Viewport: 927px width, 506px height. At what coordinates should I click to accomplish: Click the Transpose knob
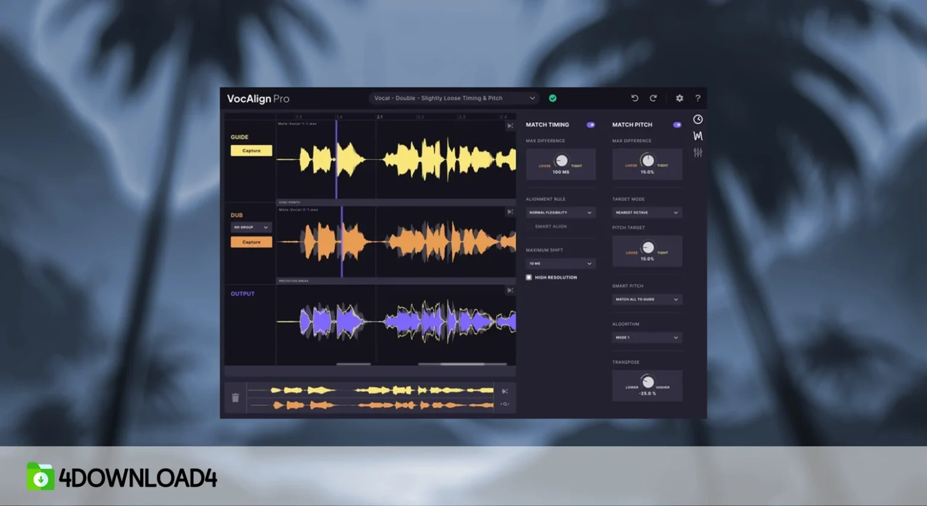point(648,382)
